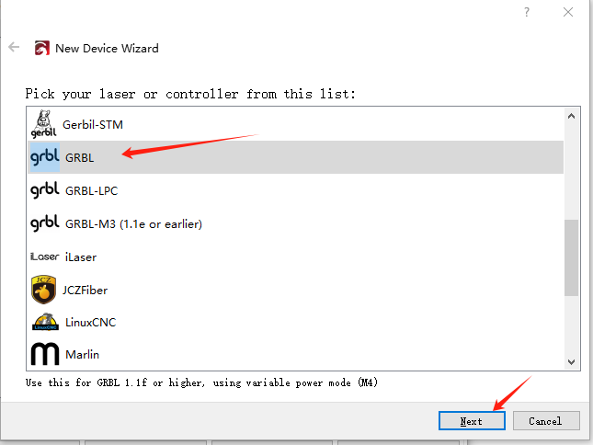Click the Next button

coord(472,421)
